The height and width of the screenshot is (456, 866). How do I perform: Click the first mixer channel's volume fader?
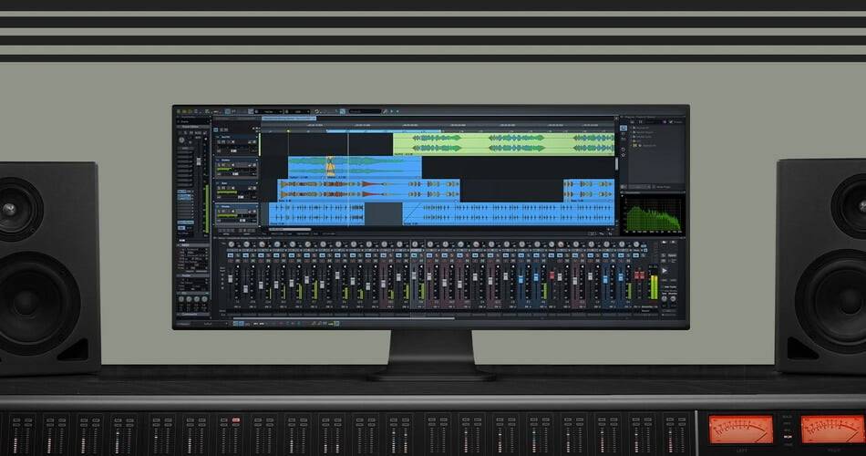coord(231,278)
